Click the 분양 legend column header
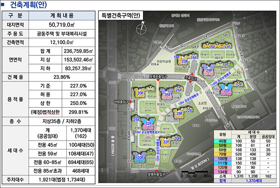Screen dimensions: 280x188 tap(253, 137)
